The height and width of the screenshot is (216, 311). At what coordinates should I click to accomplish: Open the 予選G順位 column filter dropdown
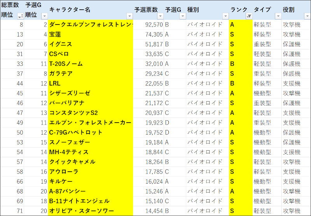coord(44,16)
